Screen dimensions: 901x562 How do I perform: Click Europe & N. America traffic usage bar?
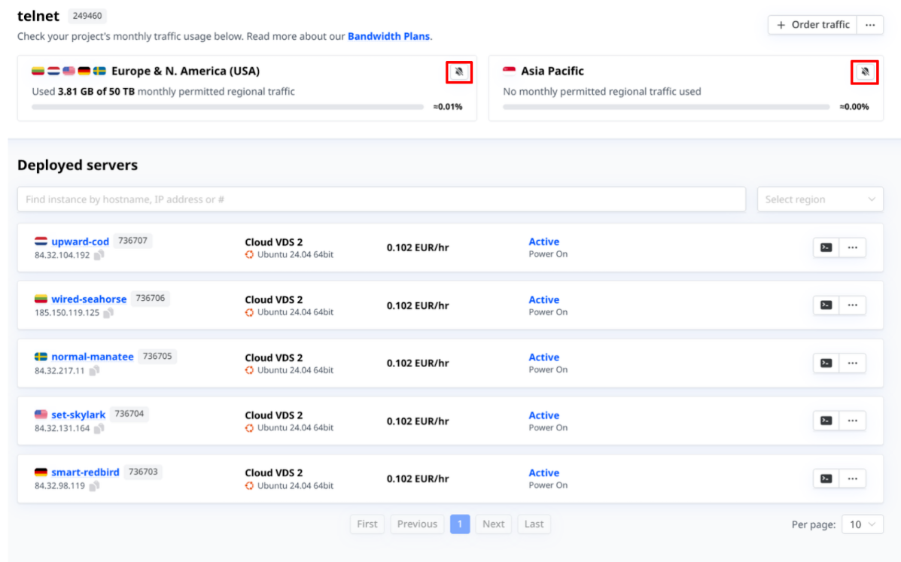[227, 107]
